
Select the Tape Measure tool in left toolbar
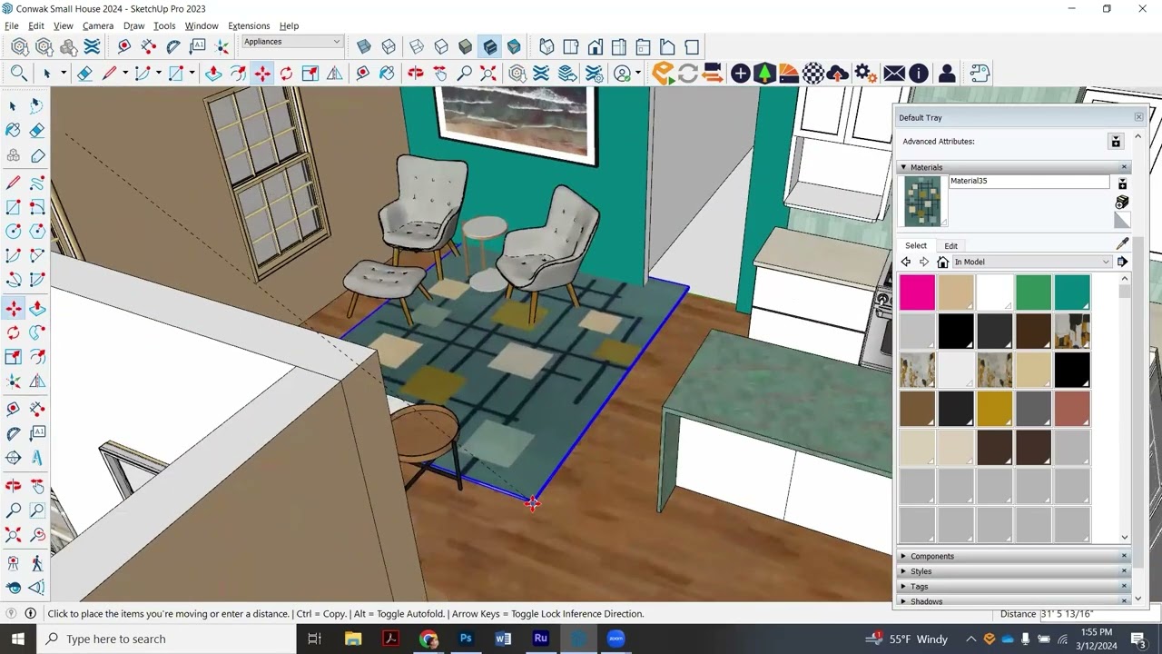13,409
